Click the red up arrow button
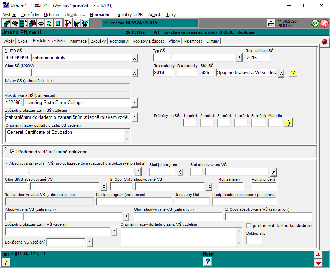The width and height of the screenshot is (330, 268). pos(318,255)
